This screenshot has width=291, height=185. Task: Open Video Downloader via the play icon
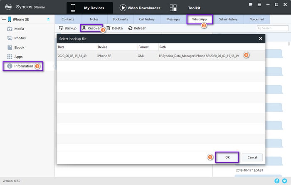click(x=123, y=8)
